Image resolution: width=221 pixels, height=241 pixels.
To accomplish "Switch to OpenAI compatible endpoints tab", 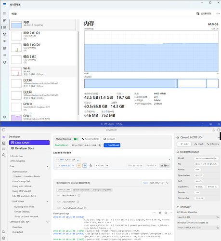I will pyautogui.click(x=81, y=190).
